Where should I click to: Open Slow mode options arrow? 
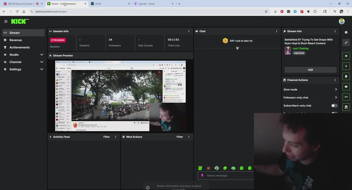coord(336,89)
